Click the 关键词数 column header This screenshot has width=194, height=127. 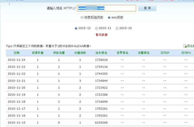(80, 53)
